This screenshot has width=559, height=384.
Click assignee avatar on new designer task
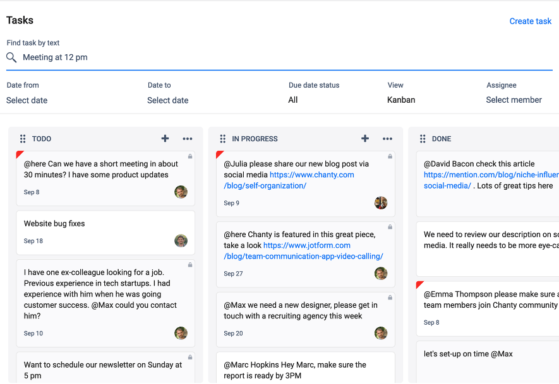point(381,333)
